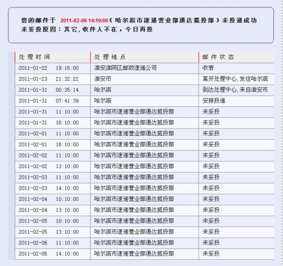Click location in the 2011-02-04 10:10:00 row

pos(134,199)
